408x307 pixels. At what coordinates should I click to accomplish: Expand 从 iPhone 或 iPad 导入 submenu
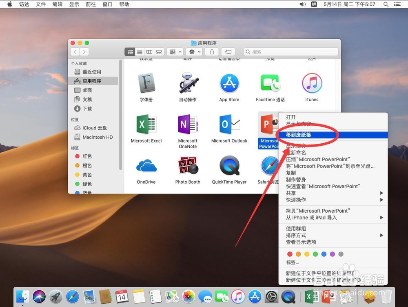333,218
